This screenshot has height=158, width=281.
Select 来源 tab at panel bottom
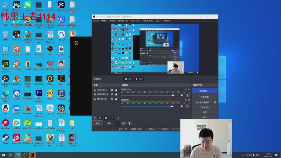click(x=98, y=123)
